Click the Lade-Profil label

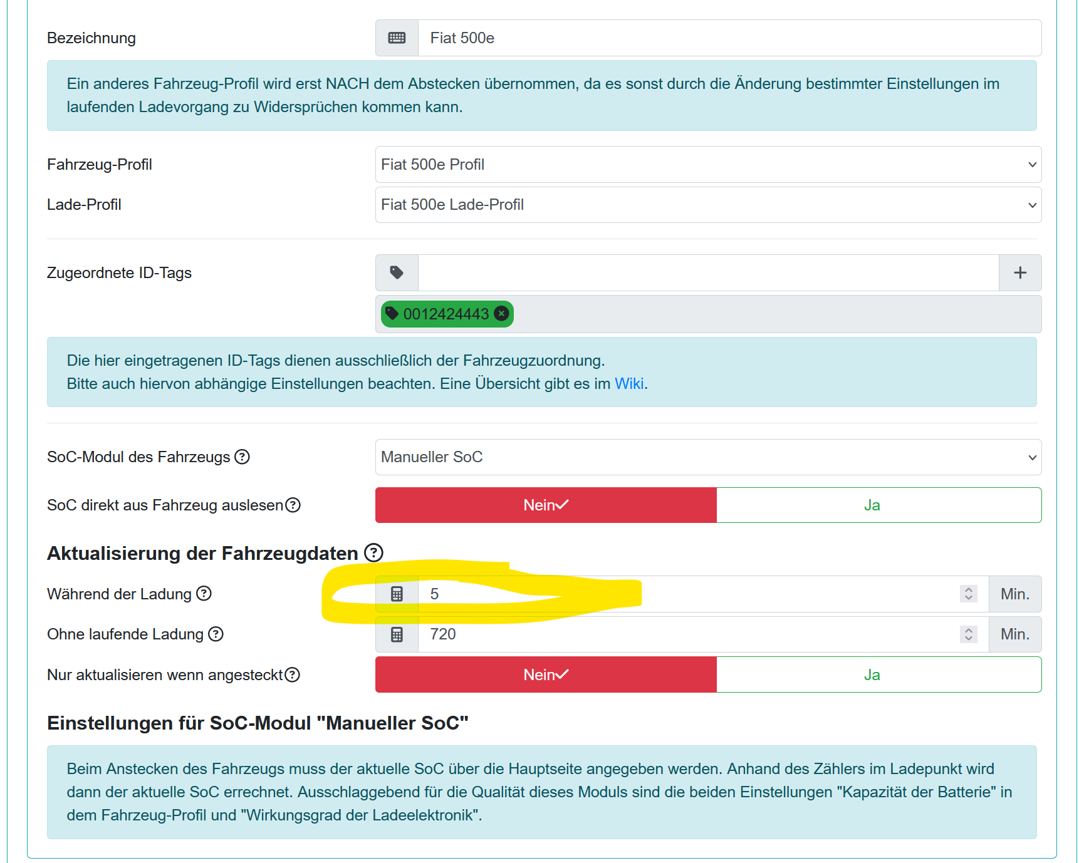pos(84,205)
